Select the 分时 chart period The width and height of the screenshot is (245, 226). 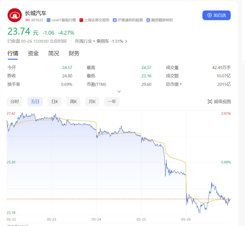pyautogui.click(x=15, y=102)
